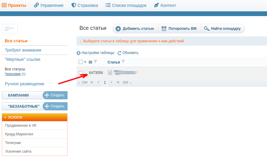Open the Черновик status link
The image size is (267, 161).
[13, 74]
